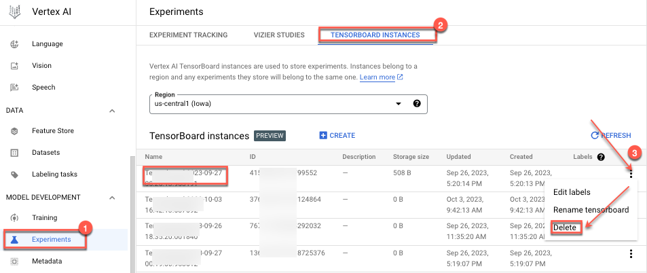647x273 pixels.
Task: Click the Create button for TensorBoard instances
Action: [x=337, y=136]
